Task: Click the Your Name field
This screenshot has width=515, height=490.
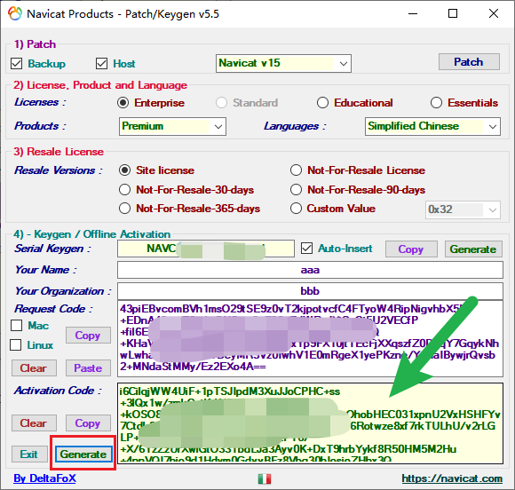Action: tap(310, 270)
